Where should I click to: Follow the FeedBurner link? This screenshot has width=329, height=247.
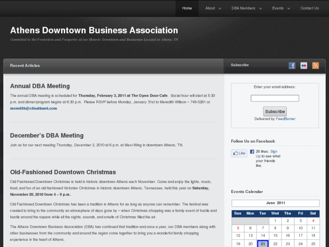coord(286,119)
